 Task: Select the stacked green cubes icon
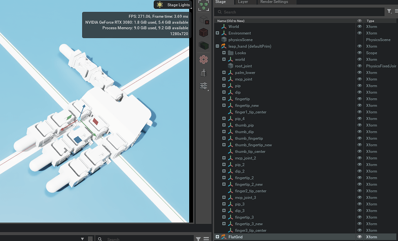coord(203,46)
